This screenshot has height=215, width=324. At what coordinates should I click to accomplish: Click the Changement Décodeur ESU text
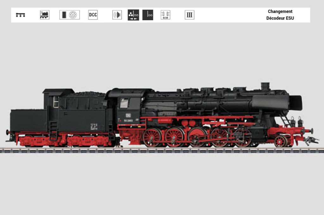click(280, 15)
